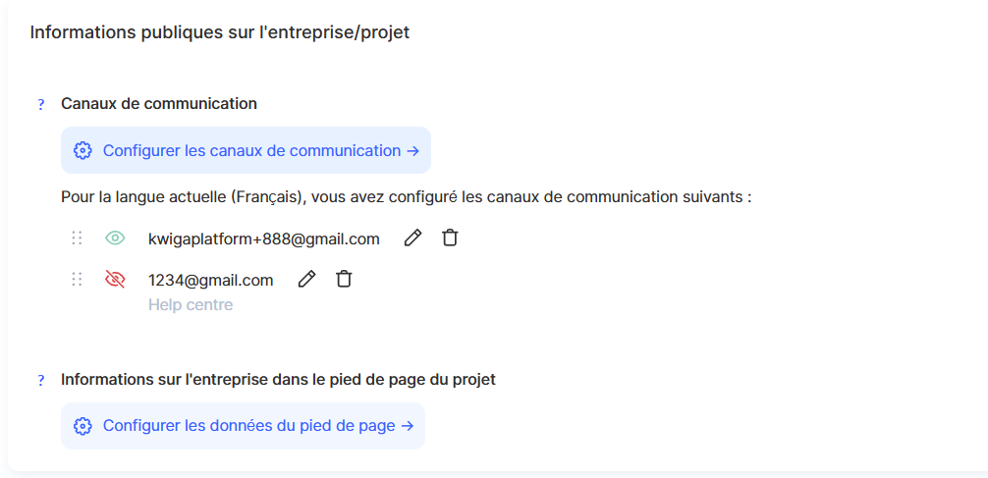Click the drag handle for kwigaplatform+888@gmail.com
The width and height of the screenshot is (988, 478).
point(77,238)
